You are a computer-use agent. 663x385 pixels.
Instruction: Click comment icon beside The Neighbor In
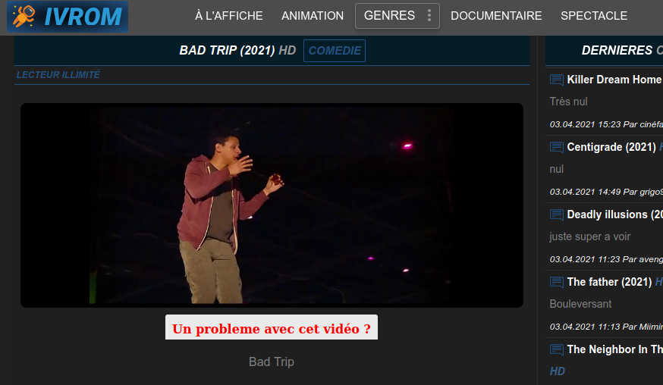(557, 349)
